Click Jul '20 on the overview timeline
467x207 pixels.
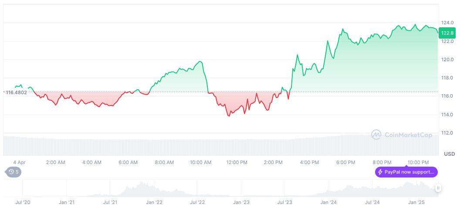tap(23, 202)
